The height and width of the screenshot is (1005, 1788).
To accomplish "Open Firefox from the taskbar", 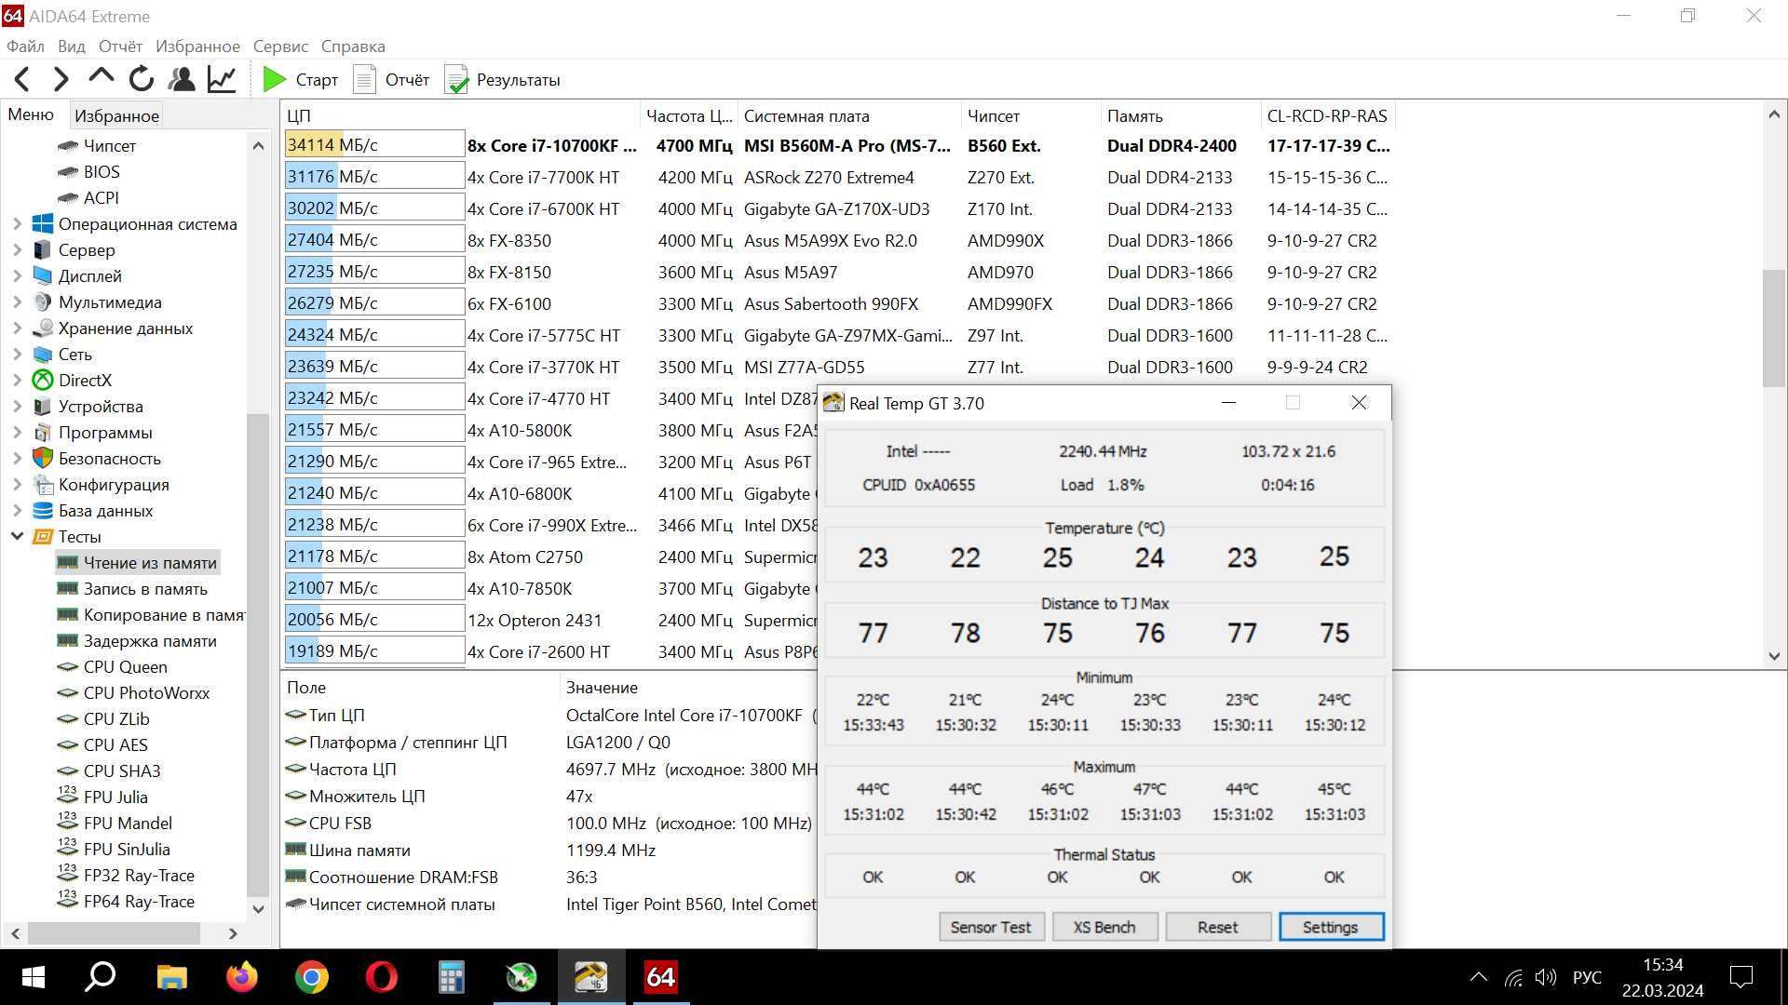I will tap(241, 977).
